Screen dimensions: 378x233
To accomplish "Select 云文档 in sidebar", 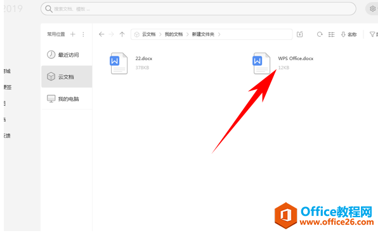I will (x=67, y=77).
